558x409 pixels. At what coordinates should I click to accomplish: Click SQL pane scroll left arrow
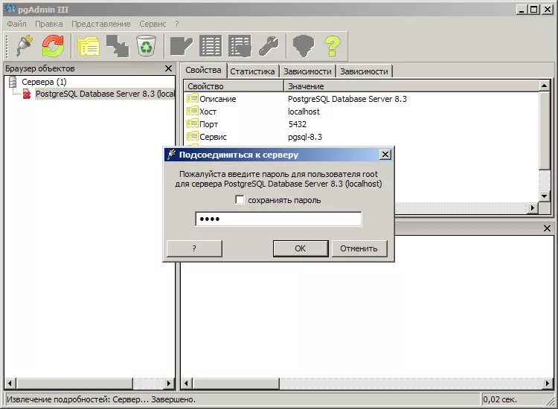[186, 384]
